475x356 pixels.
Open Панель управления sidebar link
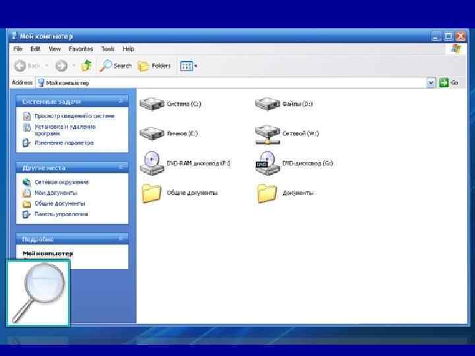61,214
